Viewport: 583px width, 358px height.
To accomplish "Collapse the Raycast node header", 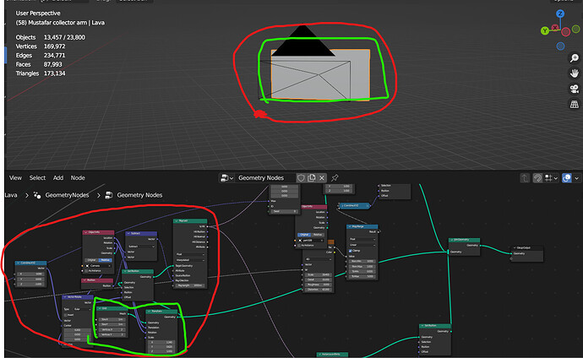I will click(x=177, y=221).
